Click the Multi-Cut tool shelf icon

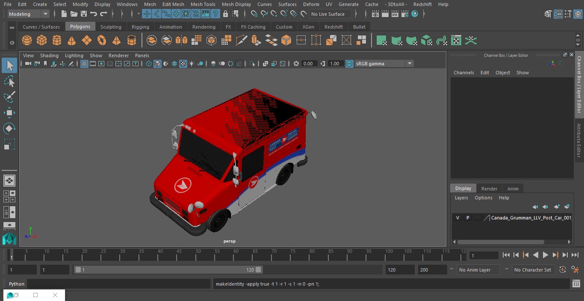coord(241,41)
